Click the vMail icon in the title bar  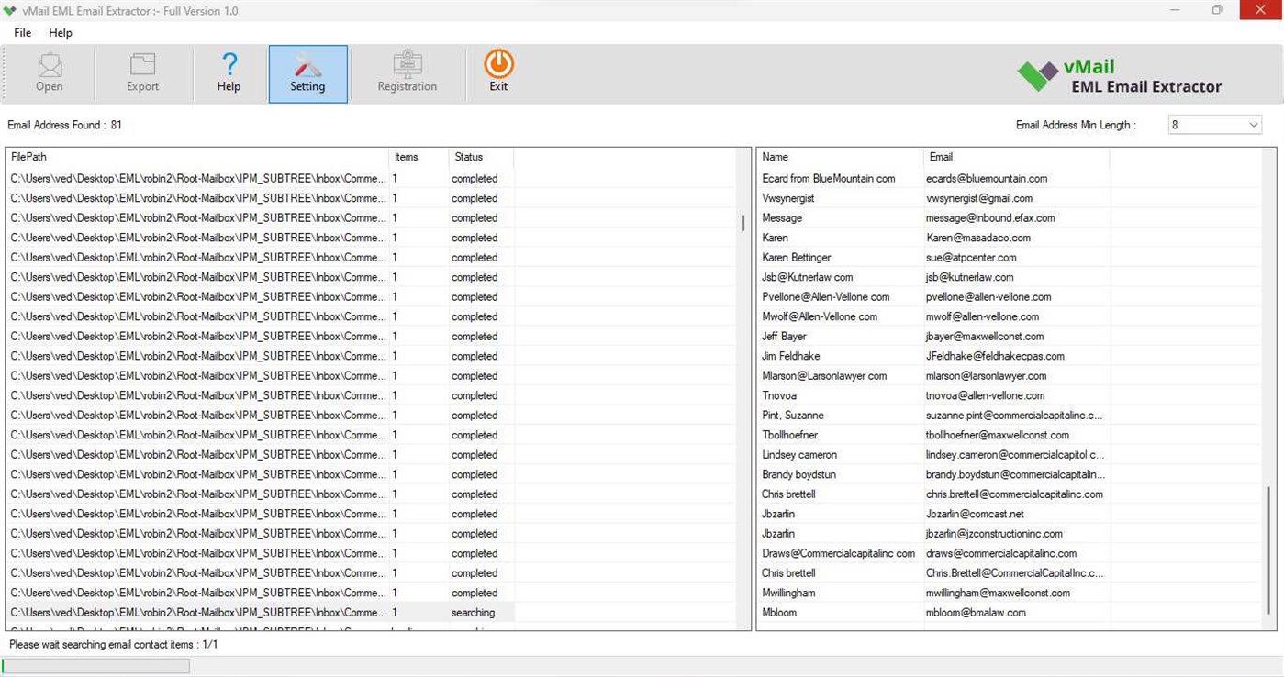pos(10,10)
